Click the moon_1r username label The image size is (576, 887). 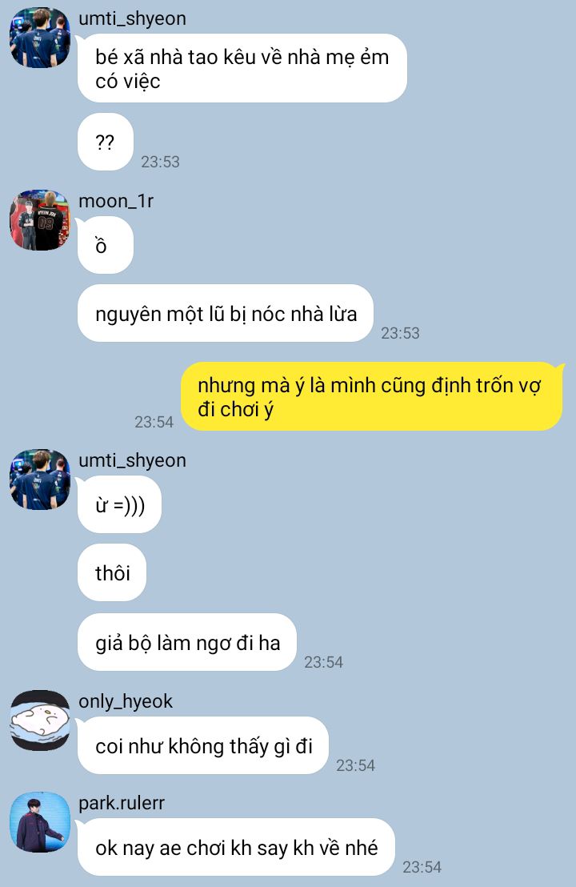pyautogui.click(x=116, y=201)
